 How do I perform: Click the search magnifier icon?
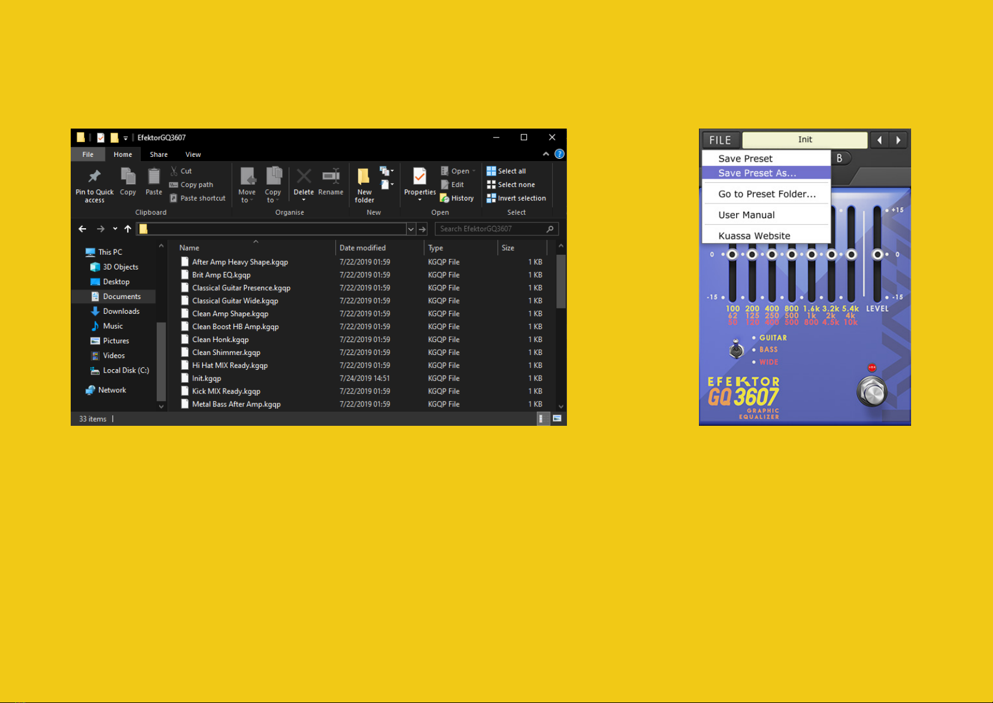tap(550, 229)
